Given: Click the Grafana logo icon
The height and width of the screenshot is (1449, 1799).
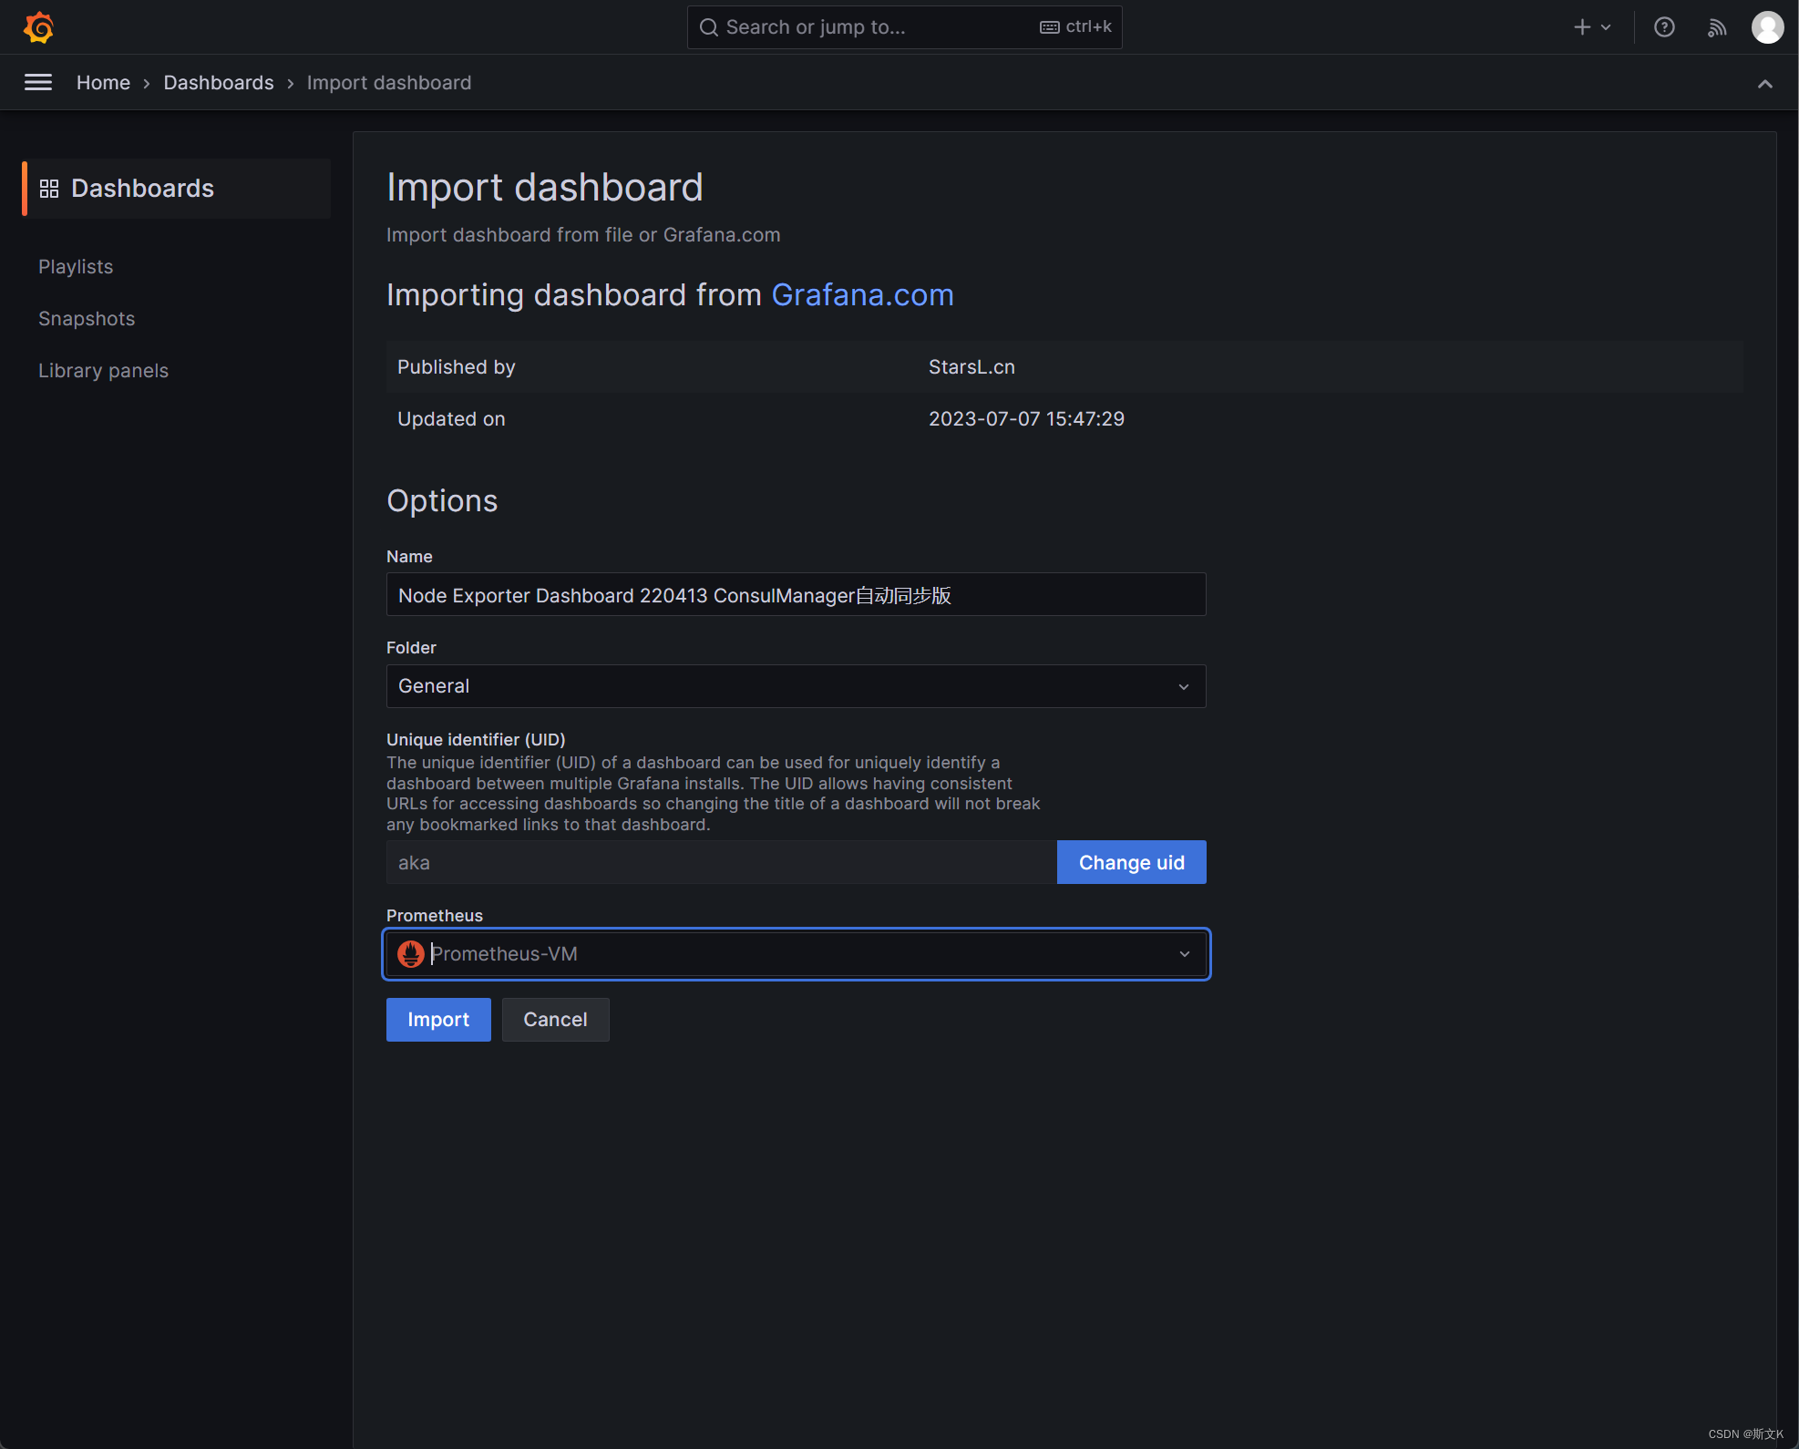Looking at the screenshot, I should click(x=38, y=27).
